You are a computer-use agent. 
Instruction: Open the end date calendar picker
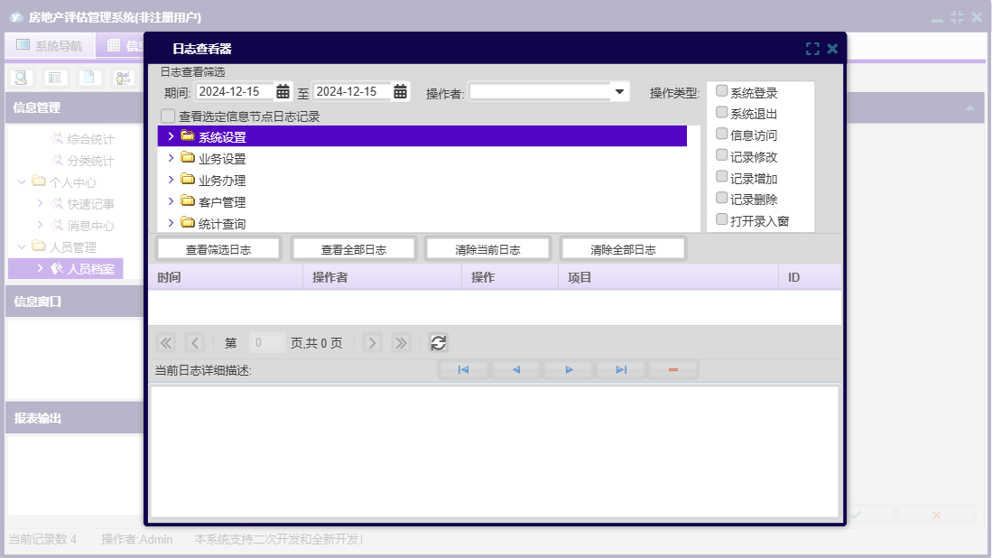(400, 91)
